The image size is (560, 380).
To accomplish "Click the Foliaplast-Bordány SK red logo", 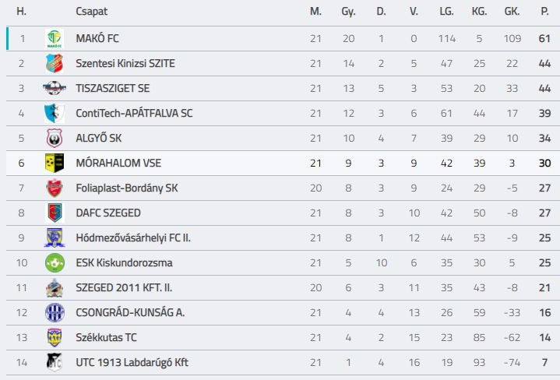I will (x=54, y=188).
